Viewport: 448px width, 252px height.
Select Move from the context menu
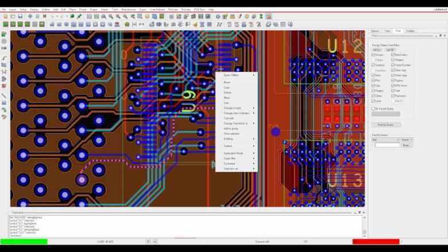click(x=227, y=82)
